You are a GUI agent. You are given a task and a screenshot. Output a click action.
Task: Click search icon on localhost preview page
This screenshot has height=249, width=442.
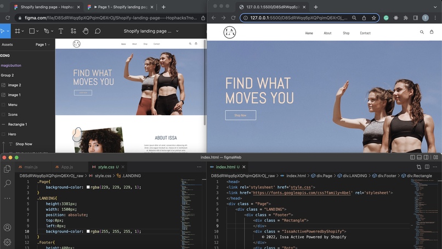[x=422, y=32]
